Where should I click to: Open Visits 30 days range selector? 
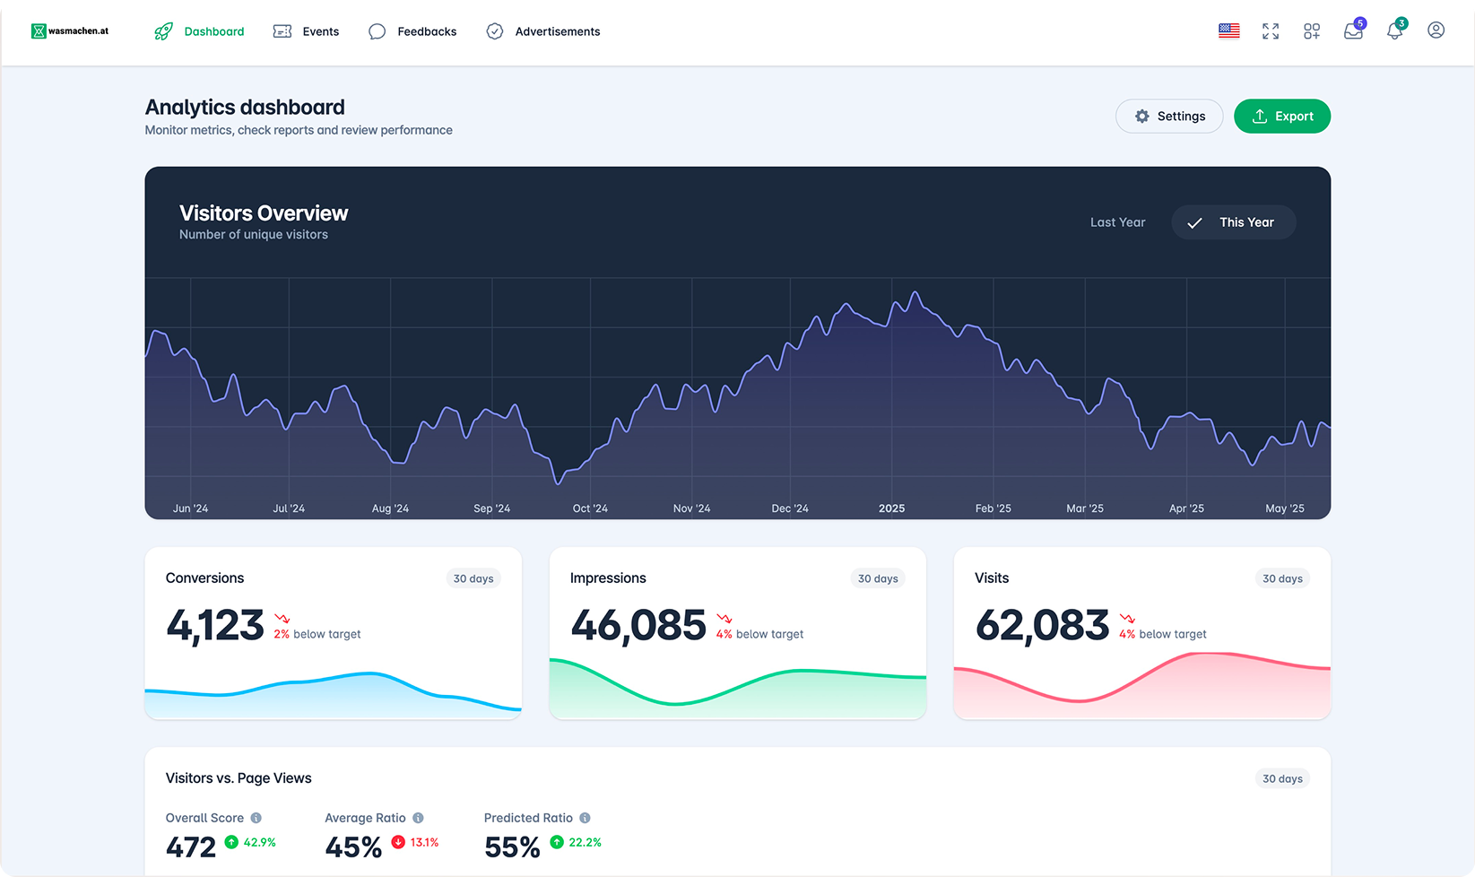(x=1282, y=578)
